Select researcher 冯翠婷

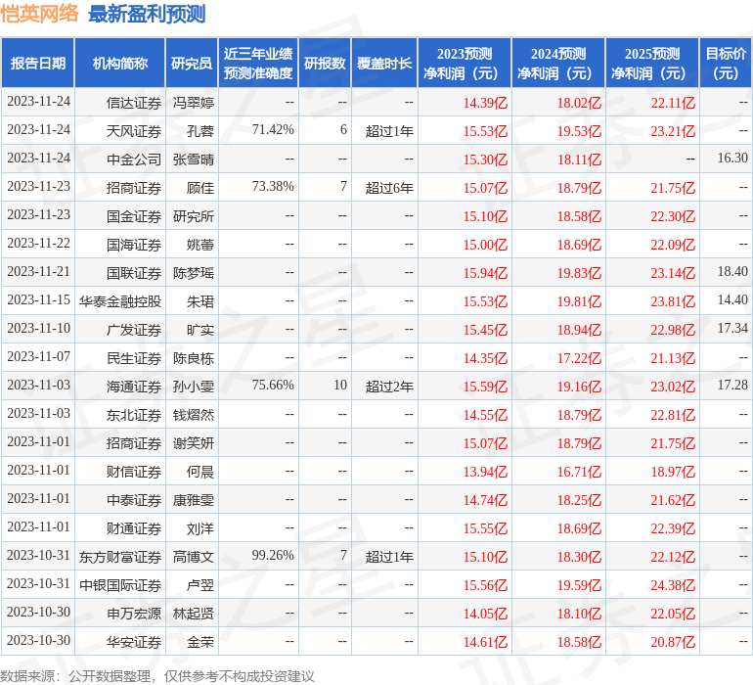pos(193,103)
